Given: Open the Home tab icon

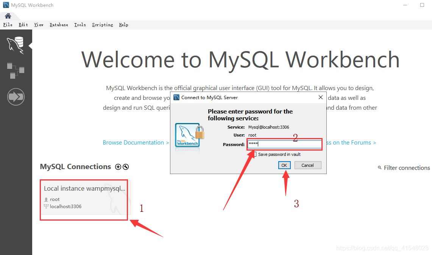Looking at the screenshot, I should tap(8, 16).
